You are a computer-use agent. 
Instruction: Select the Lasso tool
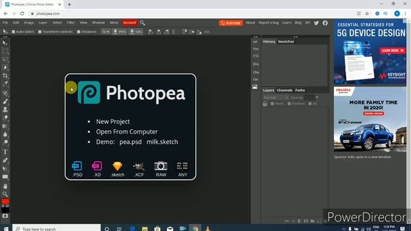coord(5,59)
